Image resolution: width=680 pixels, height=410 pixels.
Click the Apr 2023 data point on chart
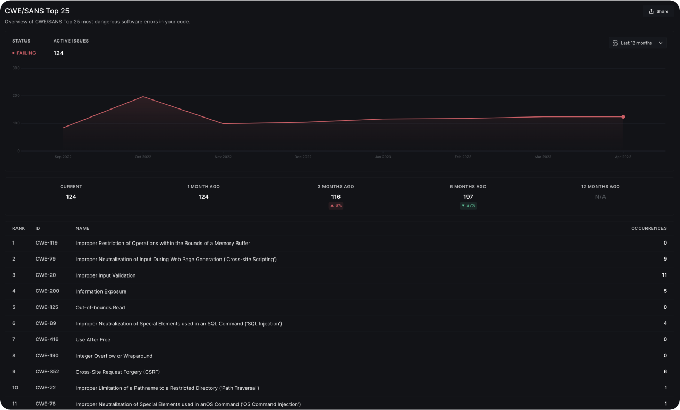[x=623, y=117]
